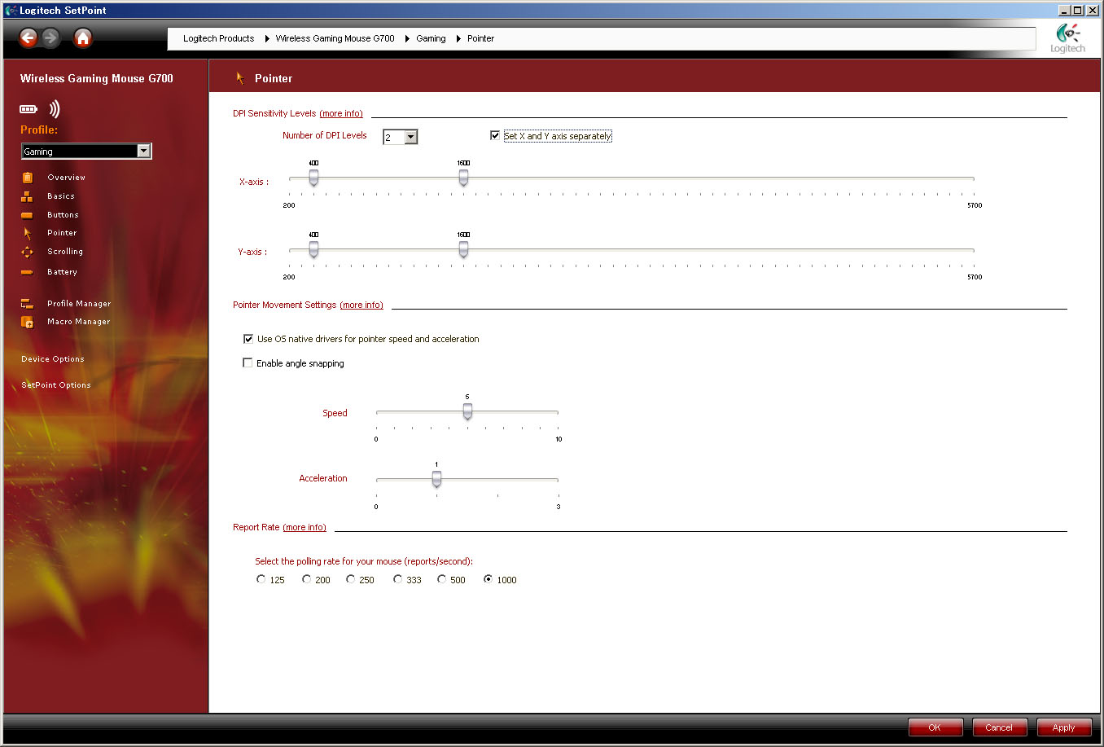Click the Y-axis 400 DPI slider handle

tap(313, 250)
